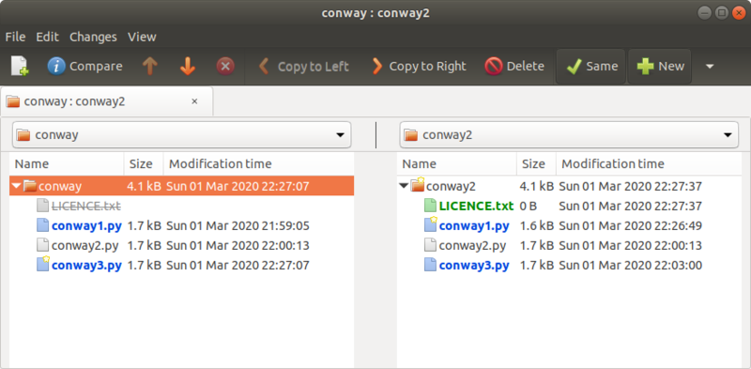Click Copy to Right button
751x369 pixels.
pyautogui.click(x=419, y=66)
